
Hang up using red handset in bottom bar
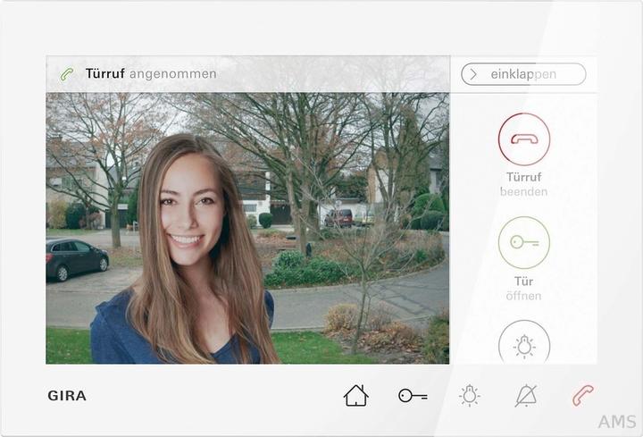[583, 395]
